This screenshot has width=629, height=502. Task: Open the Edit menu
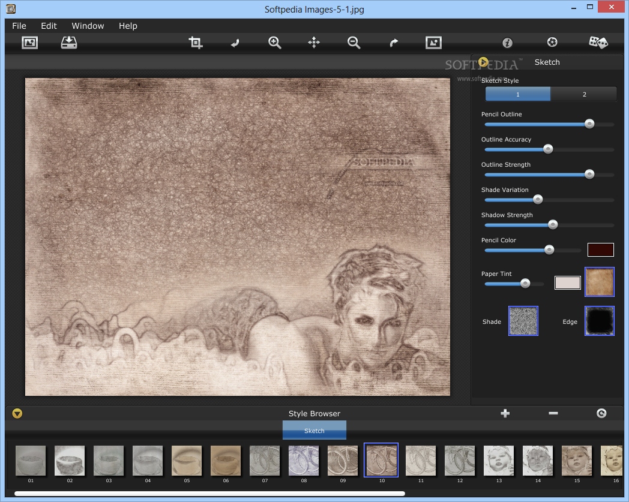49,26
